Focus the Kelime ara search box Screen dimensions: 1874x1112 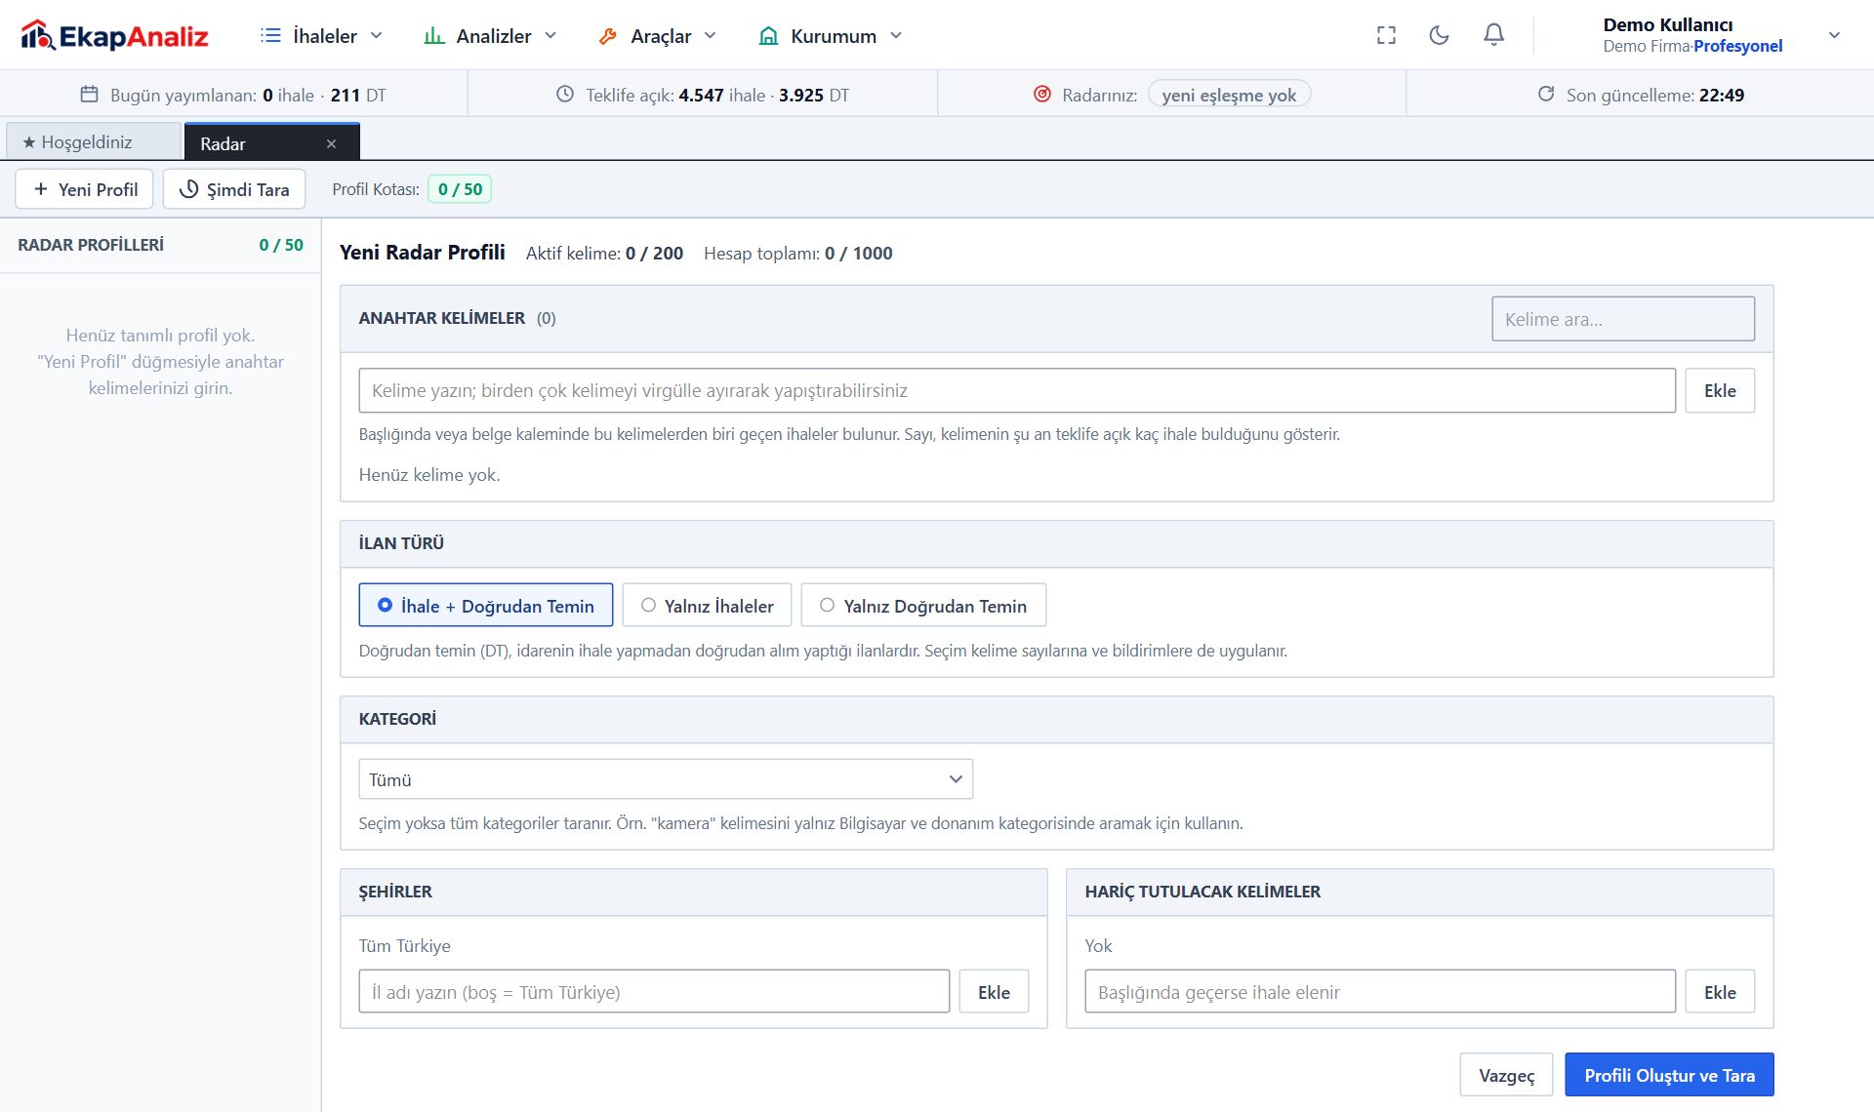tap(1623, 319)
